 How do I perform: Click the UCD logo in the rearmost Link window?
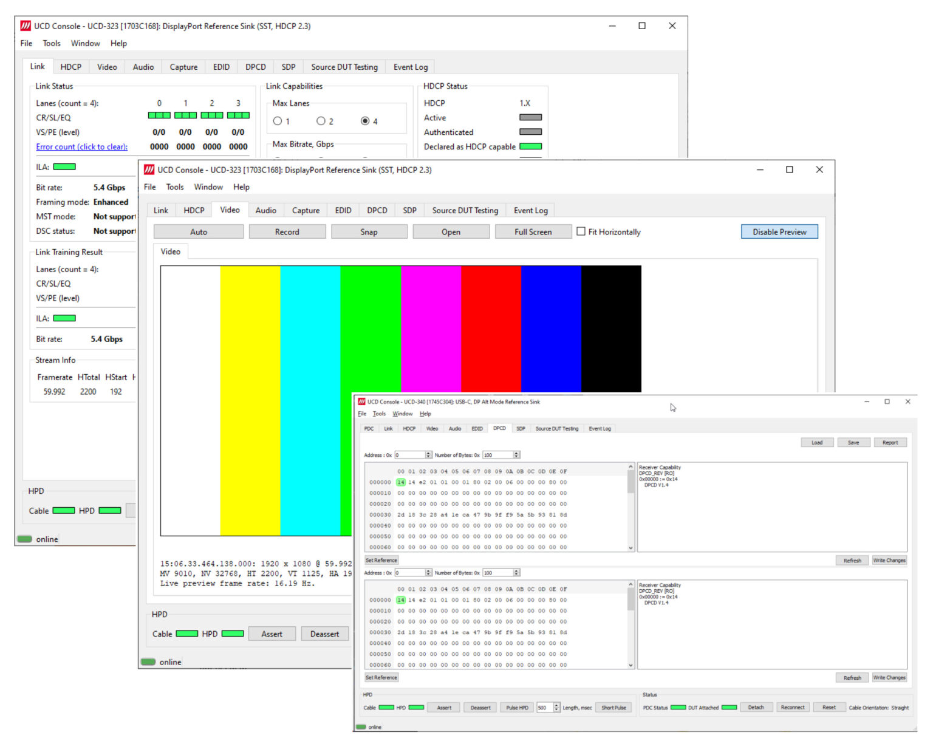click(x=26, y=26)
